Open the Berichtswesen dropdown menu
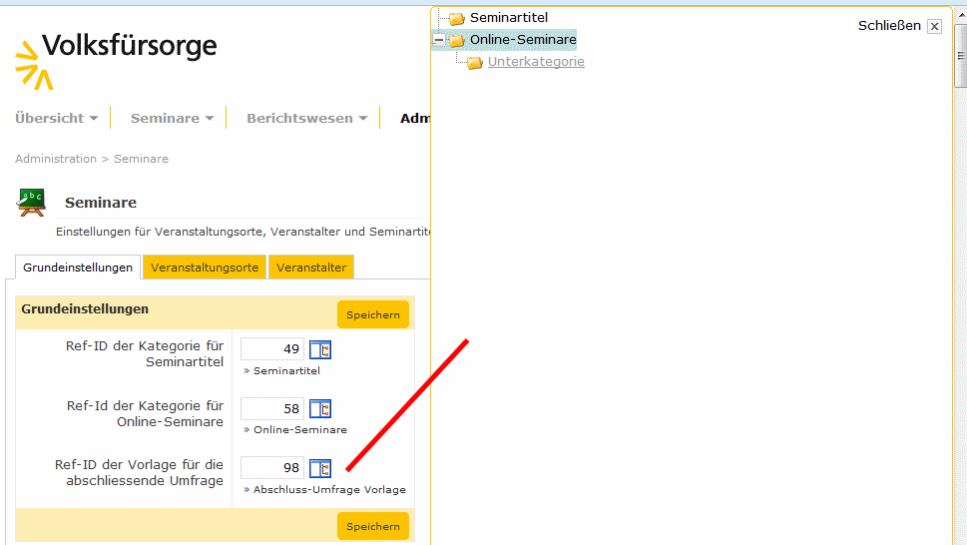This screenshot has width=967, height=545. pyautogui.click(x=307, y=118)
